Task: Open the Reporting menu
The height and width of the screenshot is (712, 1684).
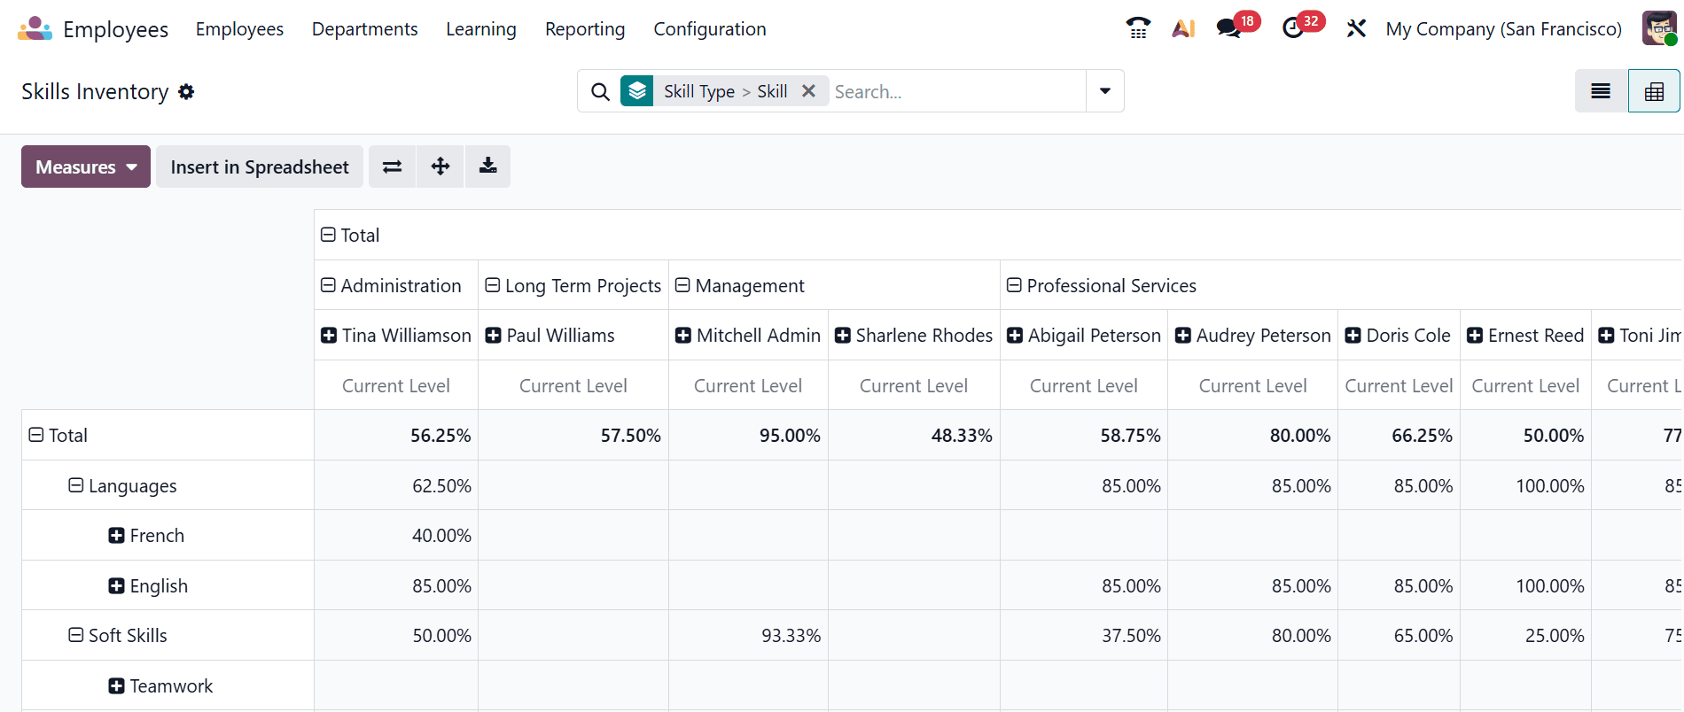Action: click(585, 29)
